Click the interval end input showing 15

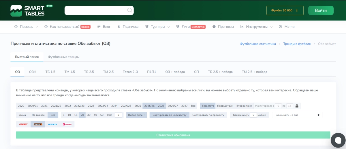coord(289,106)
